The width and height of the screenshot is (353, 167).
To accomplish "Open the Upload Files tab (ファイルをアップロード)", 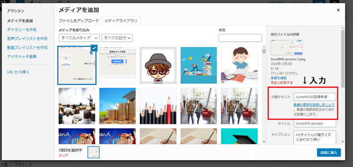I will point(79,21).
